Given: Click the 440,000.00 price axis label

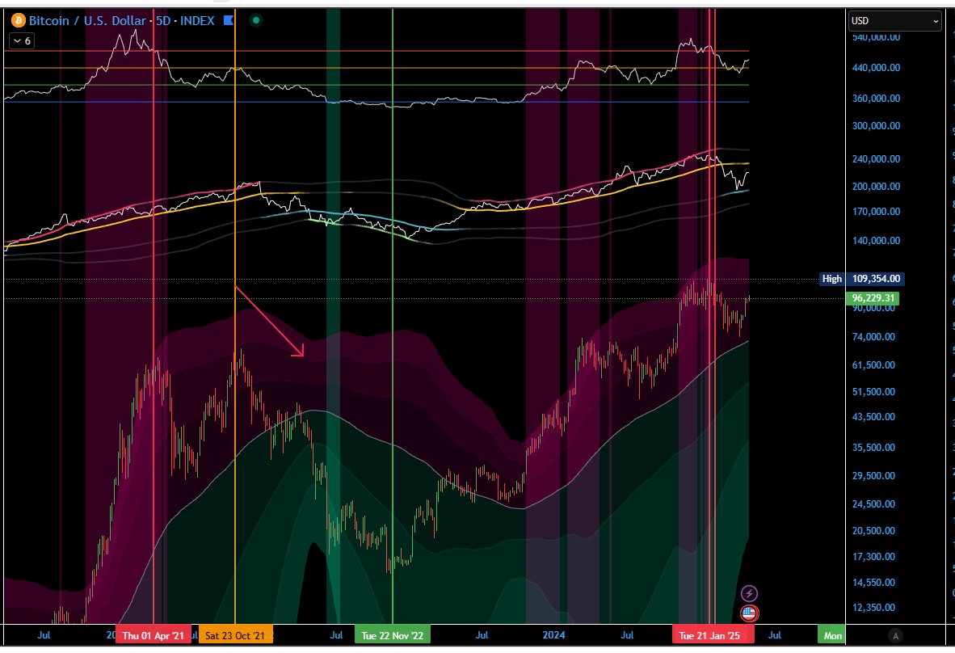Looking at the screenshot, I should coord(876,68).
